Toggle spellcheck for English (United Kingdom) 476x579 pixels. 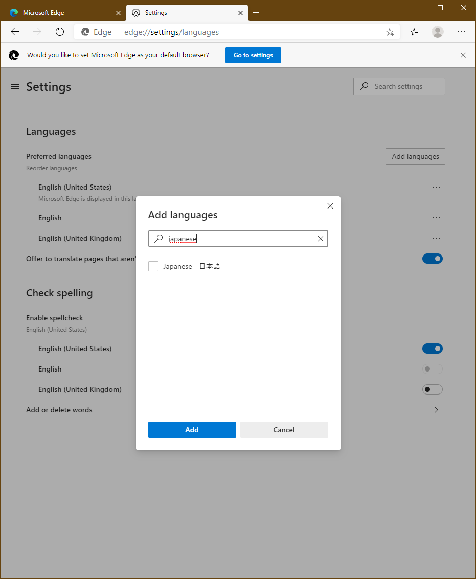point(433,389)
